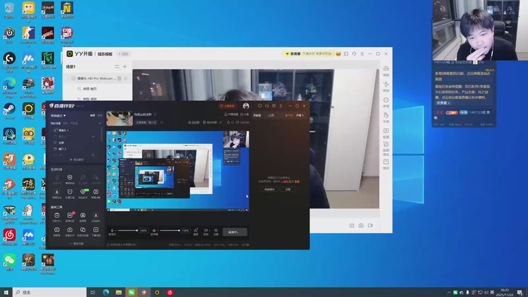Mute the microphone icon in 直播伴侣 bottom bar
Viewport: 528px width, 297px height.
pos(112,231)
